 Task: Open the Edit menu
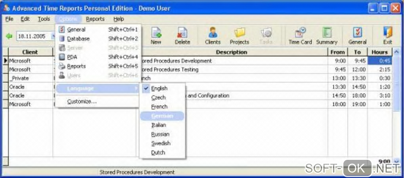[x=25, y=19]
